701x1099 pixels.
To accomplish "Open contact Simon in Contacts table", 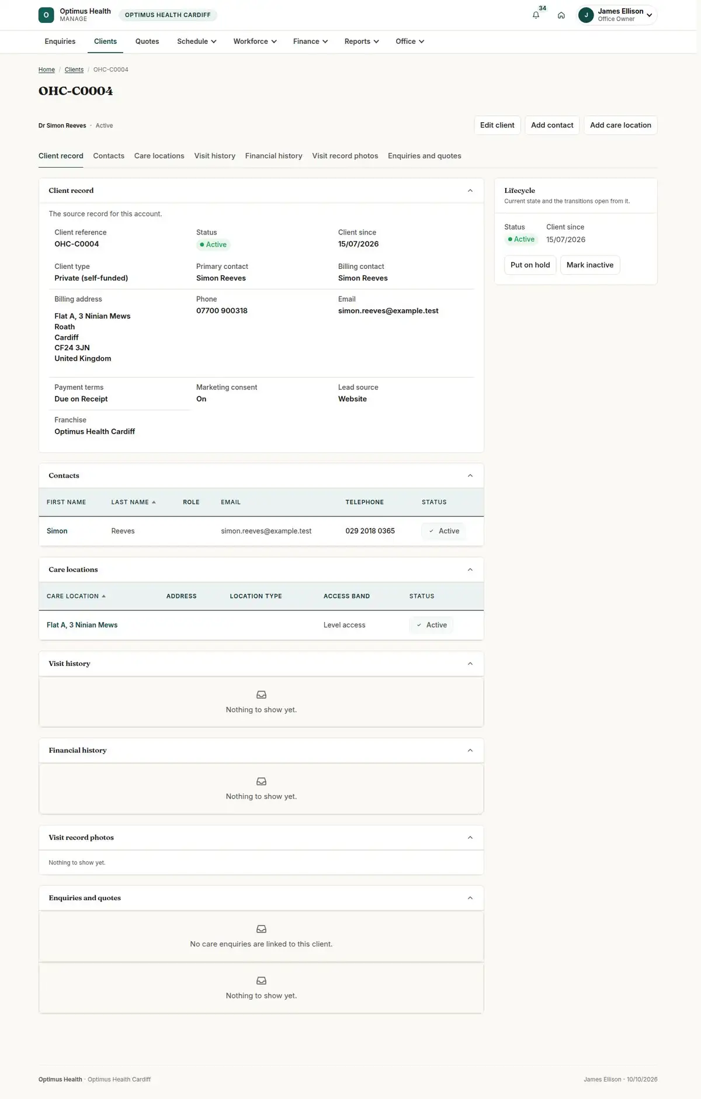I will [x=57, y=531].
